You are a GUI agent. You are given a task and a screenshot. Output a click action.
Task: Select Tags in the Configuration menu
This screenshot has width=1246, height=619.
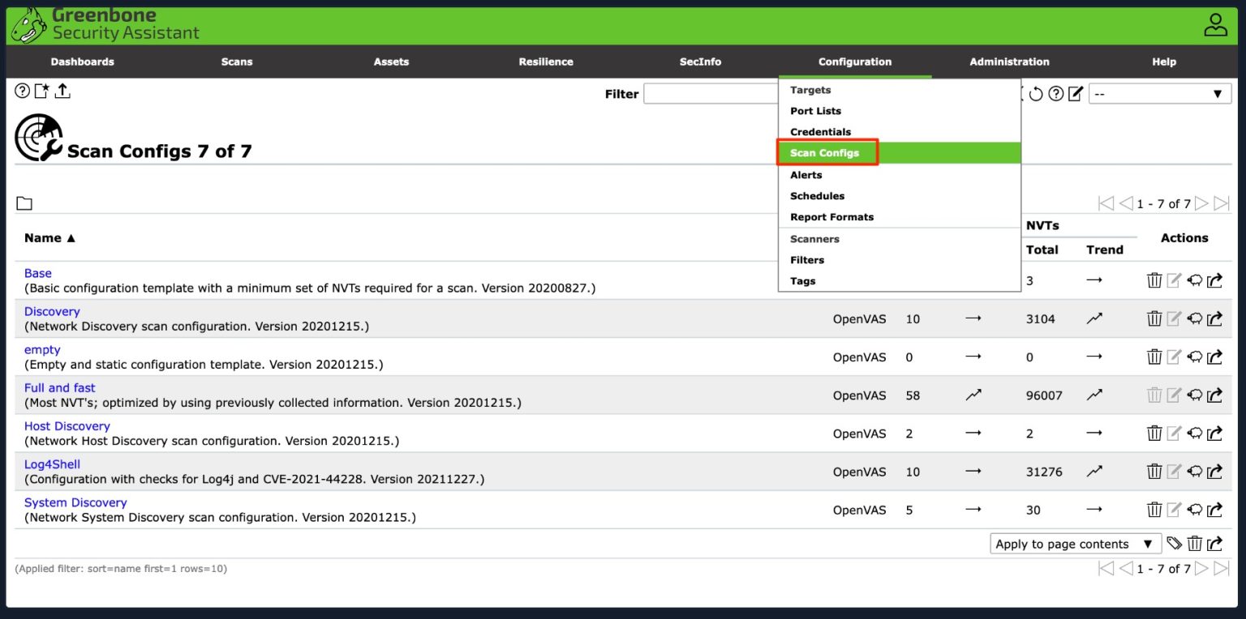coord(899,281)
